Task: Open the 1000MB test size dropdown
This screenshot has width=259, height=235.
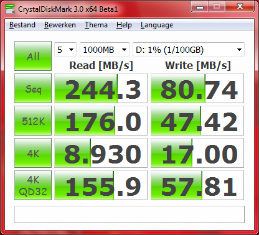Action: [x=105, y=50]
